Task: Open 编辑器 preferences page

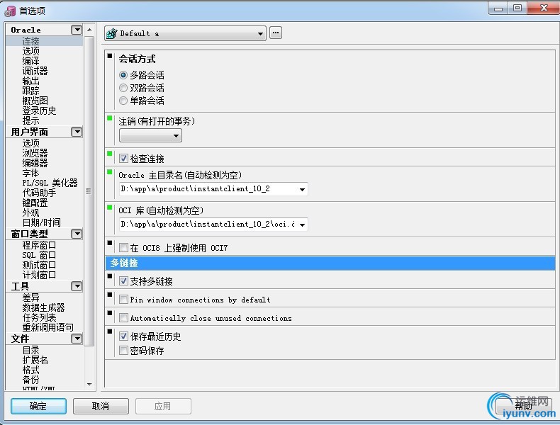Action: coord(35,163)
